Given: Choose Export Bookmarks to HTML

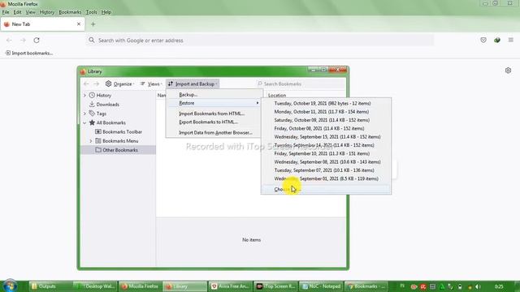Looking at the screenshot, I should (x=214, y=122).
